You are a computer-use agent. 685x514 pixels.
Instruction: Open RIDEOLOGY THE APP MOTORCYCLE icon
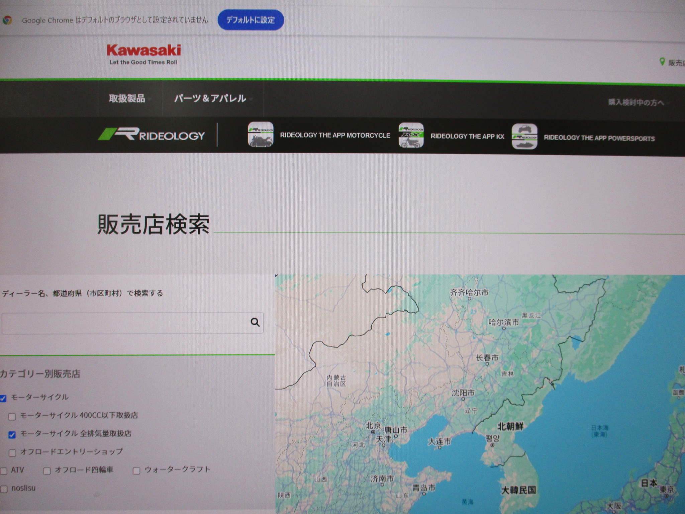(x=260, y=135)
